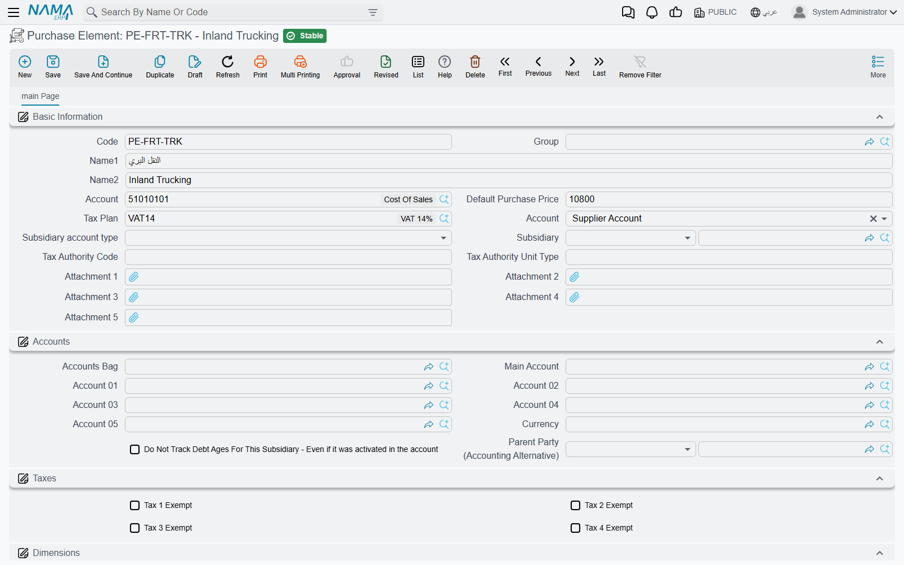
Task: Open linked record for Currency field
Action: pyautogui.click(x=870, y=424)
